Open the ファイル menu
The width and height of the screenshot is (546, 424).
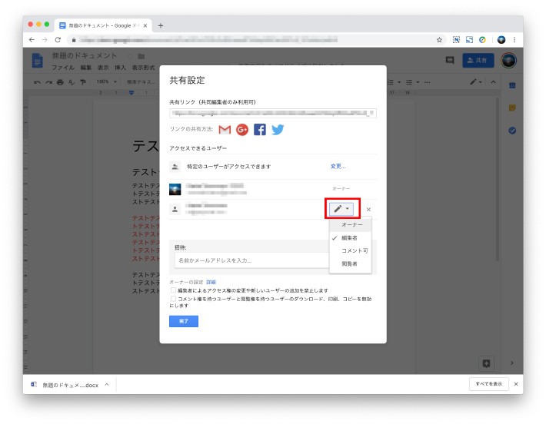click(x=63, y=68)
